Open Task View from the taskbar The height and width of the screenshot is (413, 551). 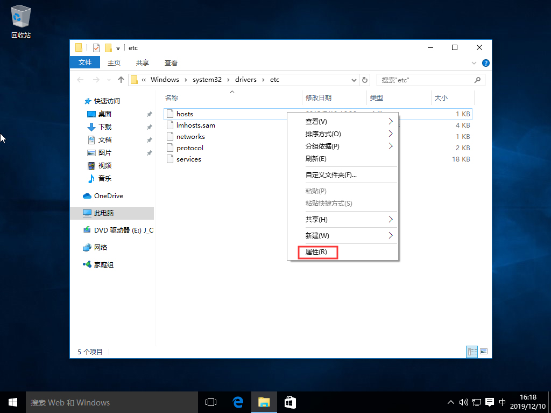pyautogui.click(x=210, y=402)
